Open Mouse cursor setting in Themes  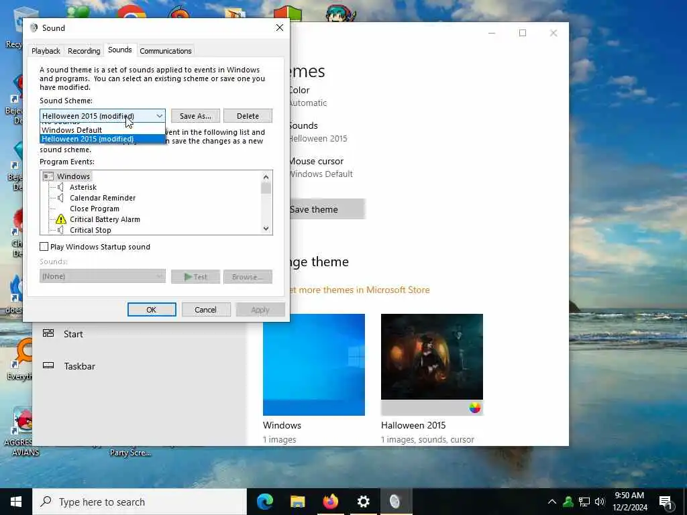[321, 167]
